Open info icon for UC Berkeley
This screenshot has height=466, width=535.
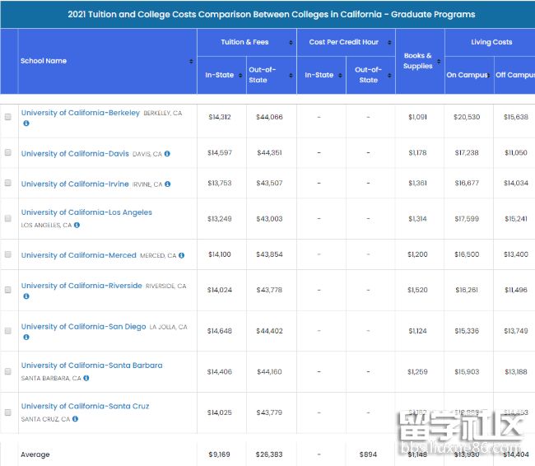click(x=26, y=123)
